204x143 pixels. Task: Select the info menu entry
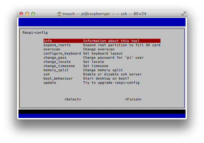102,41
